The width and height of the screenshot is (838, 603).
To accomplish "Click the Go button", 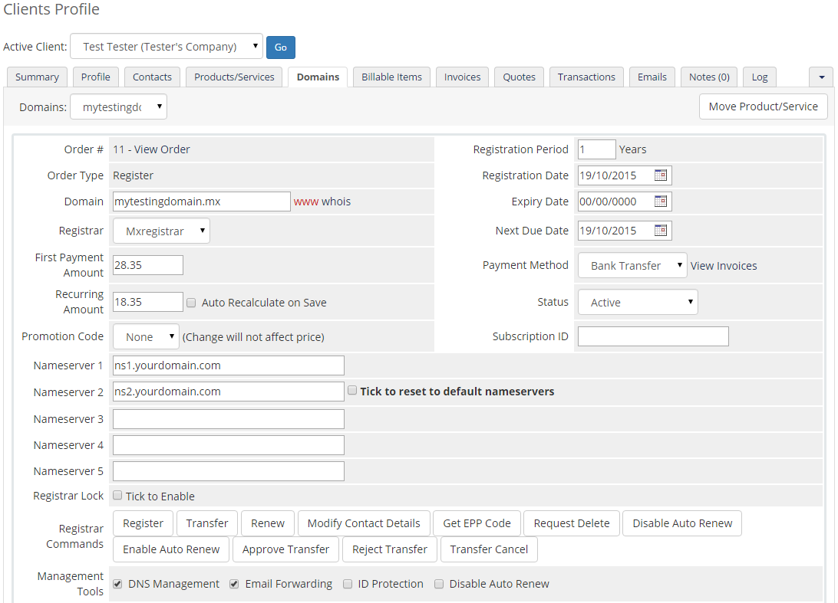I will point(281,47).
